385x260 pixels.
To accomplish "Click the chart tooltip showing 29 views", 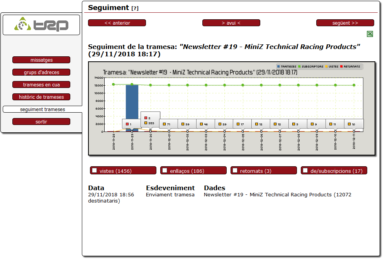I will (224, 124).
